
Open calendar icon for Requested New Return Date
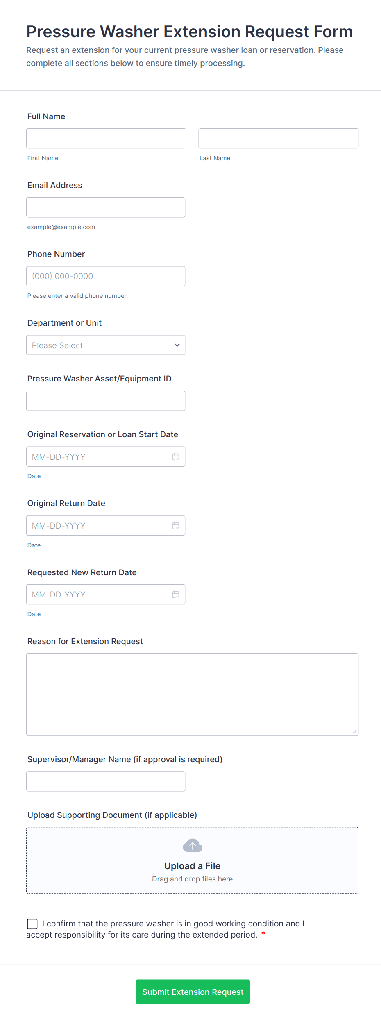[x=175, y=594]
